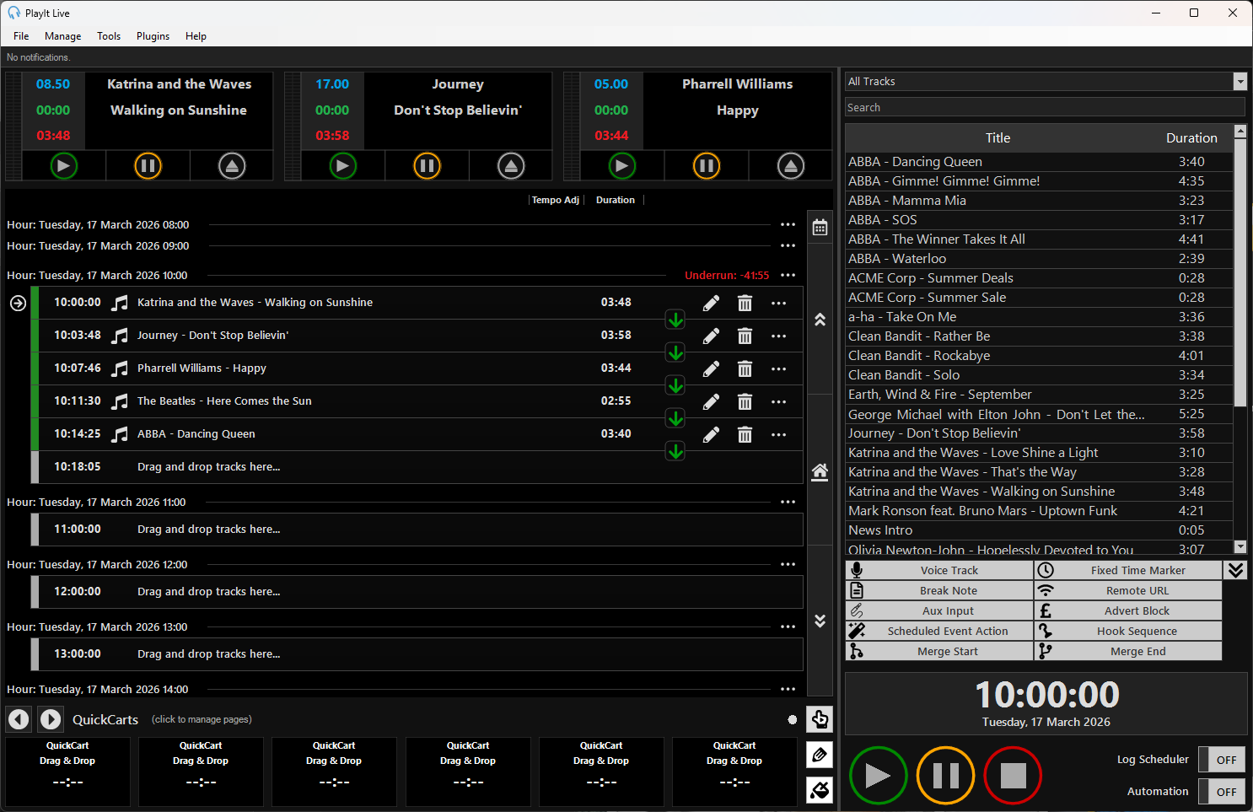This screenshot has width=1253, height=812.
Task: Click the QuickCarts clear eraser icon
Action: click(x=820, y=790)
